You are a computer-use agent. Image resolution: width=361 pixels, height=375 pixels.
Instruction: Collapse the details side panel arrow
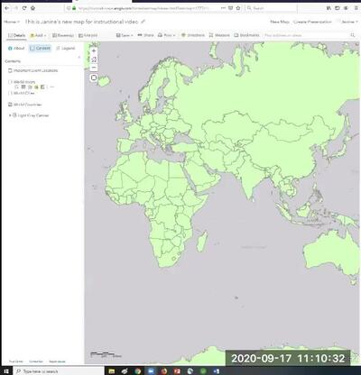79,57
